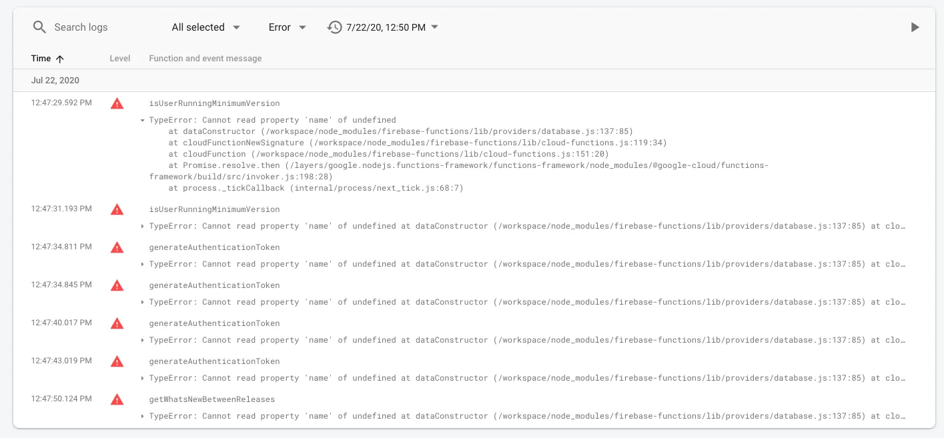
Task: Click the first isUserRunningMinimumVersion function name
Action: coord(214,103)
